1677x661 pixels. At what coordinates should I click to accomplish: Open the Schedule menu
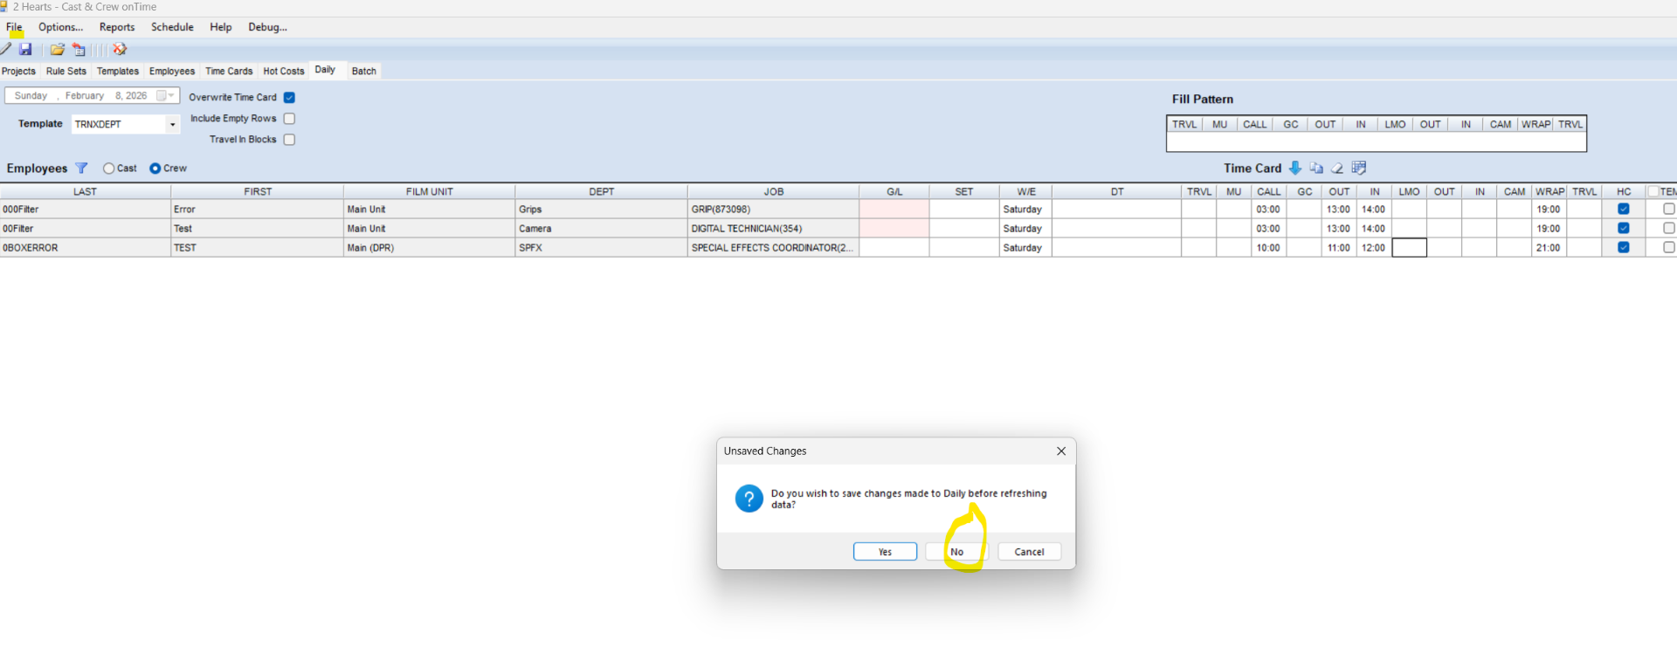click(172, 27)
